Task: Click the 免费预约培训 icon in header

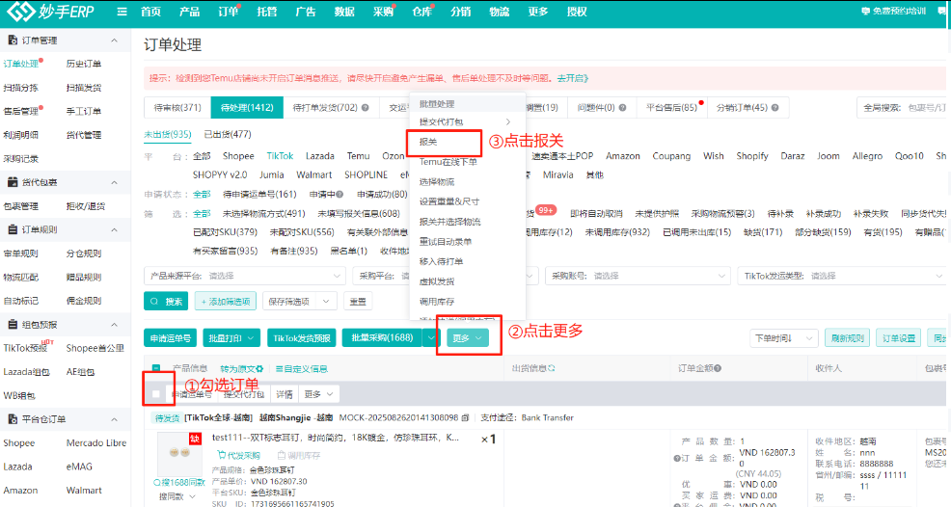Action: (865, 11)
